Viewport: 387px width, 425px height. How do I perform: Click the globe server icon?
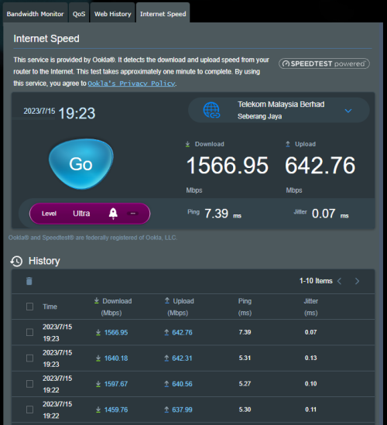[x=211, y=111]
